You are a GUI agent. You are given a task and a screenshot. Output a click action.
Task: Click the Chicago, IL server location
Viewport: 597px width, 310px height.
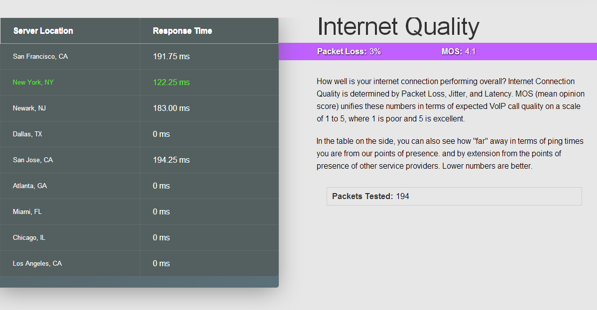[29, 237]
